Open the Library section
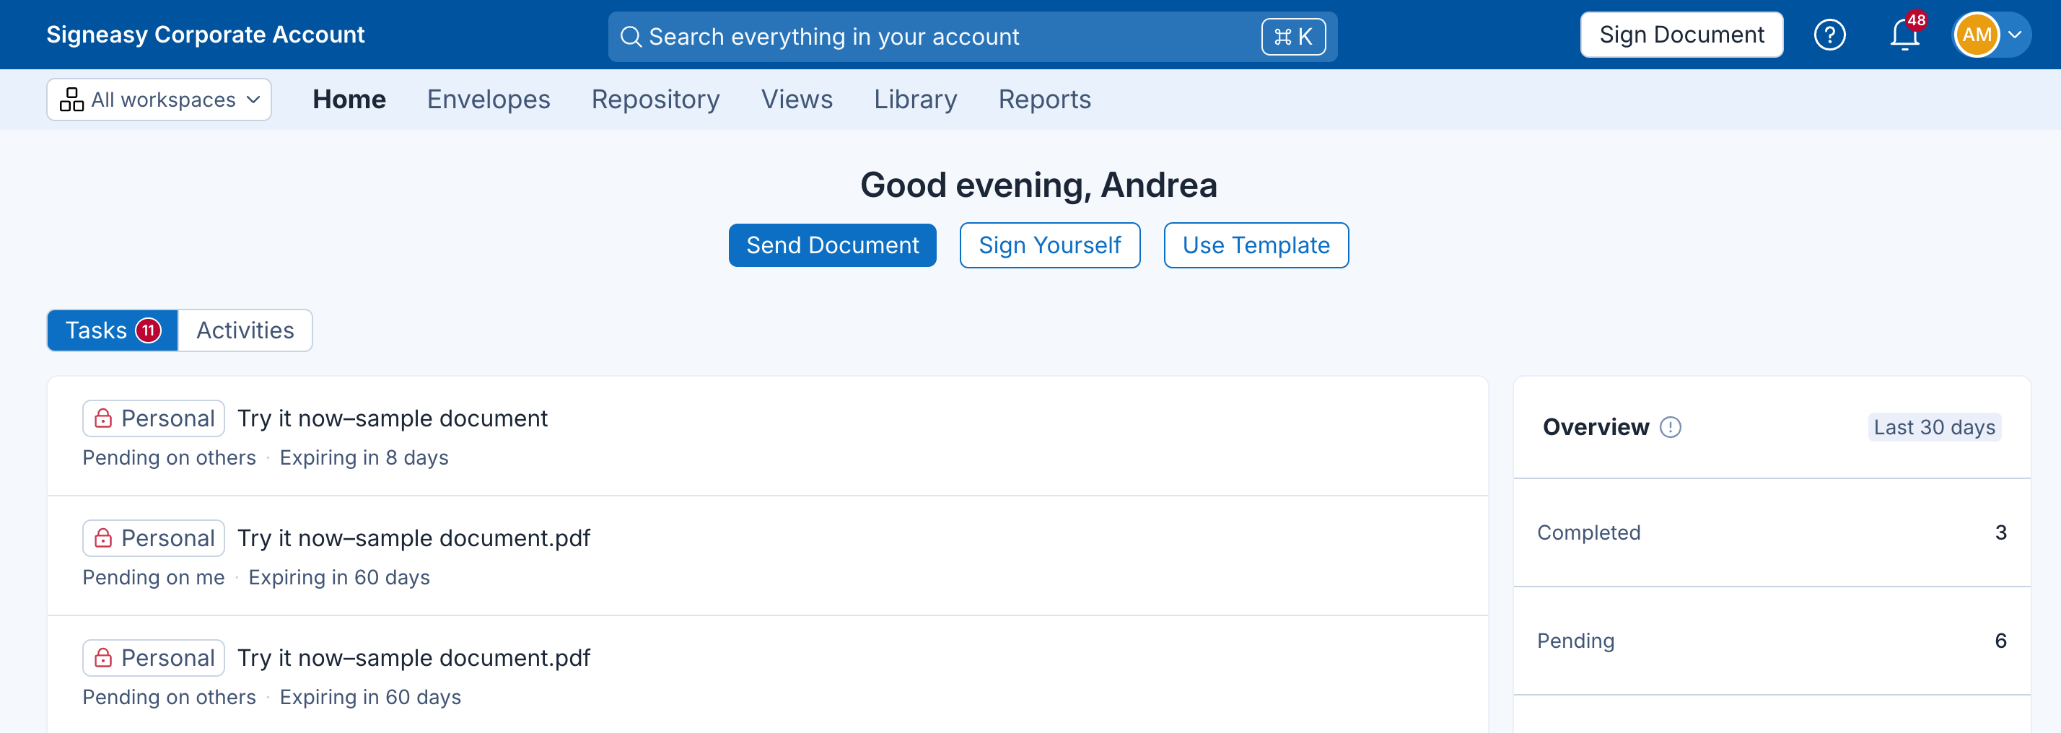This screenshot has height=733, width=2061. [915, 100]
